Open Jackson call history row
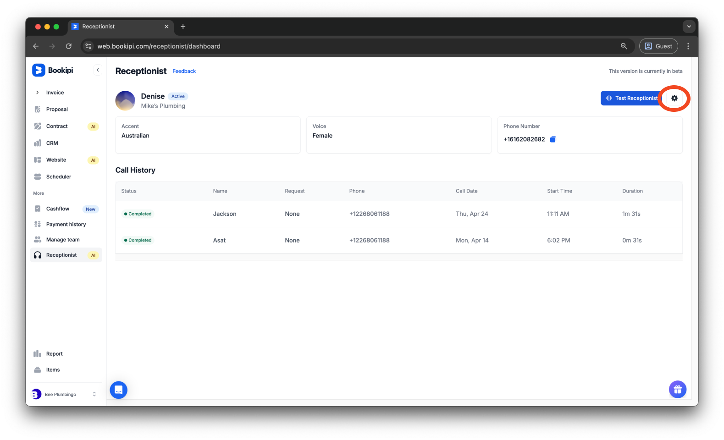This screenshot has width=724, height=440. (398, 214)
